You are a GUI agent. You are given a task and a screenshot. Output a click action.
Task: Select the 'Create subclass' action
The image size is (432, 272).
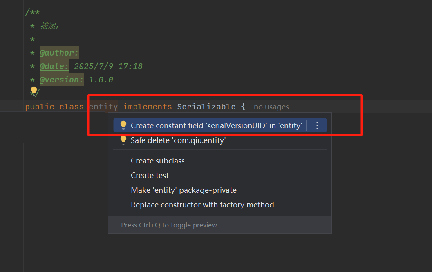tap(157, 161)
